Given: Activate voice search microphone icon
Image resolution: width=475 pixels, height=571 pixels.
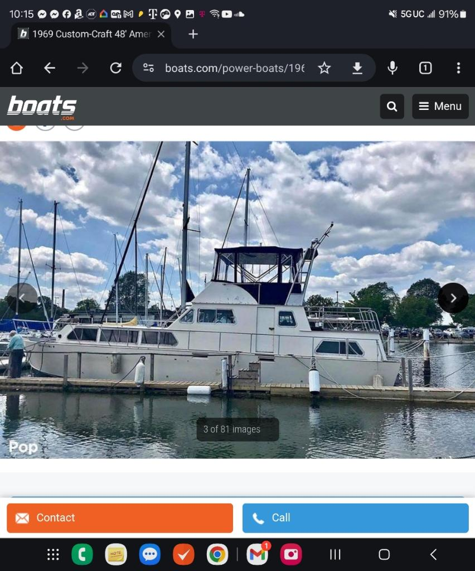Looking at the screenshot, I should [392, 68].
